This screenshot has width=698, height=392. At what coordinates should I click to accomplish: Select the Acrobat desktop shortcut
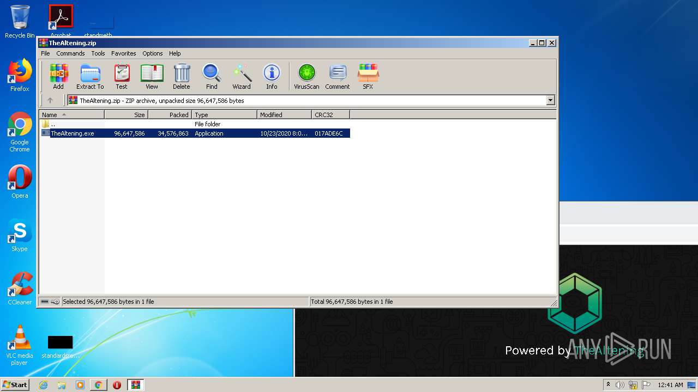[61, 21]
